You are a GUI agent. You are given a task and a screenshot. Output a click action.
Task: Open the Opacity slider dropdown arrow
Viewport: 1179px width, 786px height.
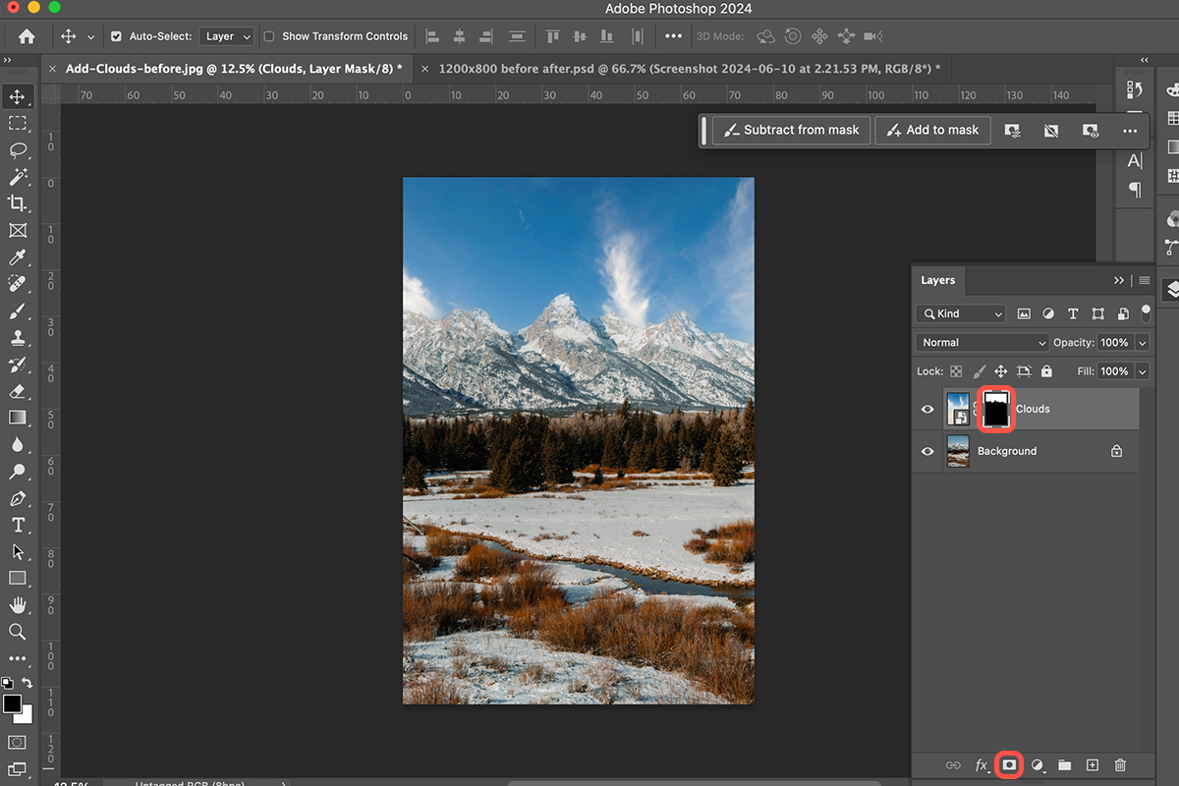pos(1142,342)
